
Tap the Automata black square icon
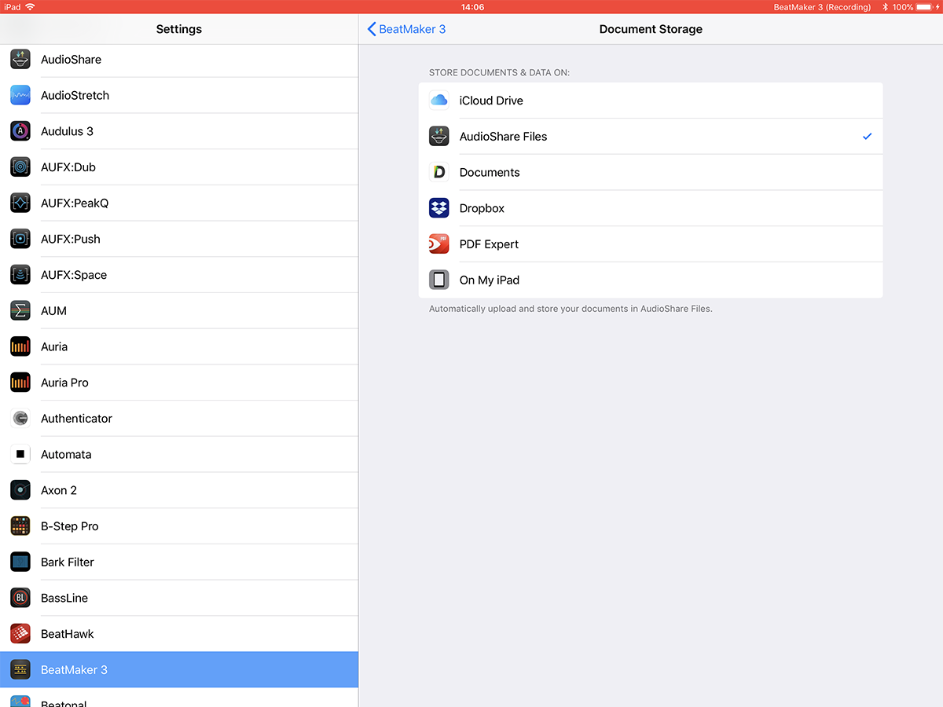20,454
